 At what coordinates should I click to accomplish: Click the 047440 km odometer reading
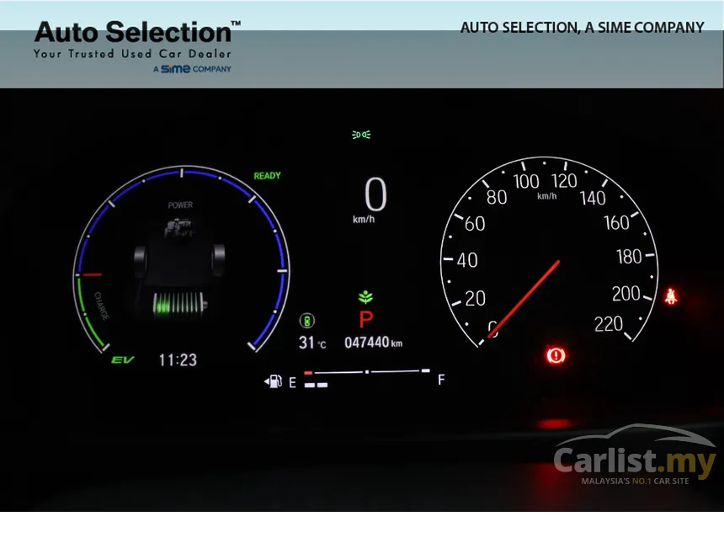(373, 343)
